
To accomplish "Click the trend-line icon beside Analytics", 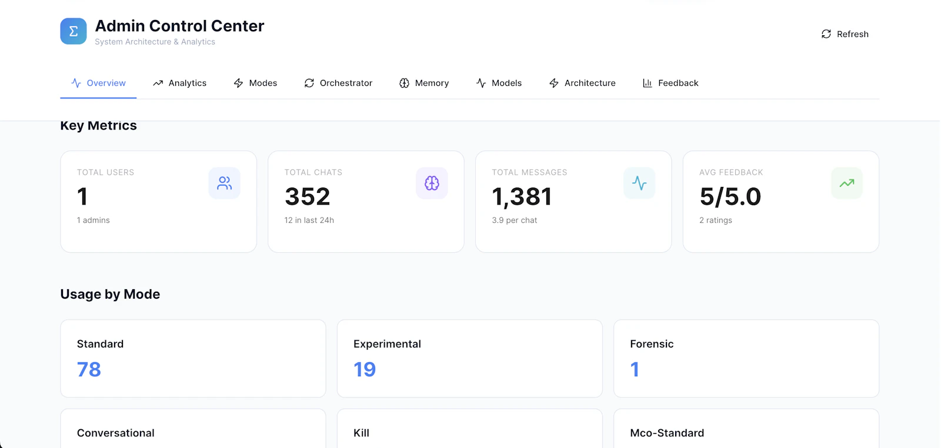I will [x=158, y=83].
